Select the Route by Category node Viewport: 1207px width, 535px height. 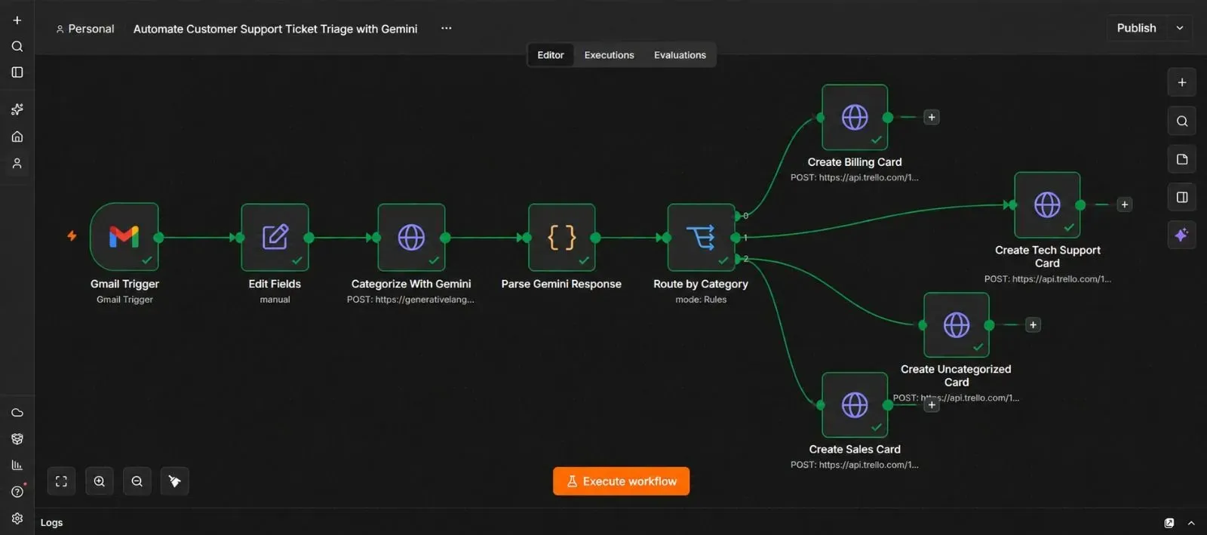pyautogui.click(x=701, y=237)
